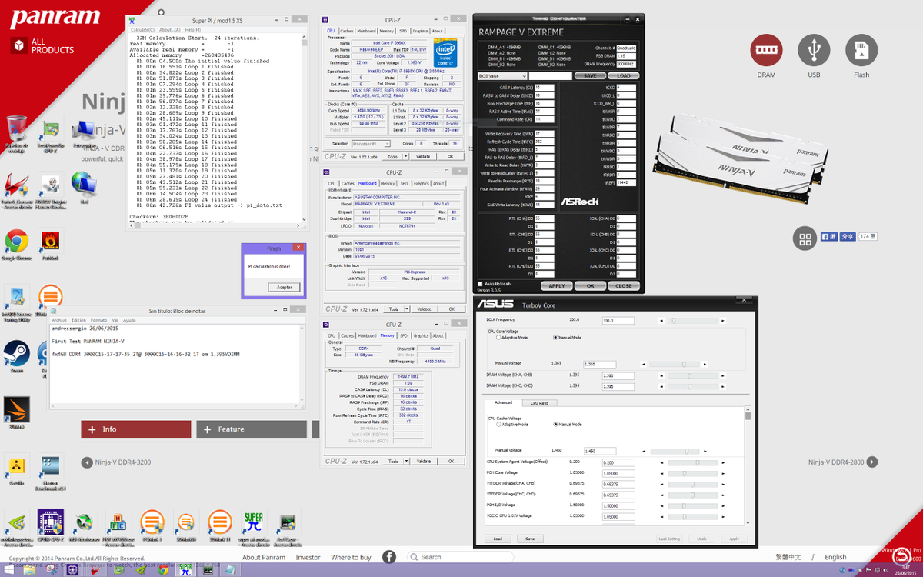Click Save button in TurboV Core

530,539
